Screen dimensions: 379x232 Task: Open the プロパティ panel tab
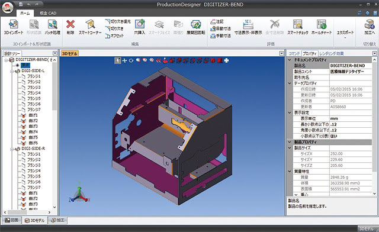tap(310, 53)
